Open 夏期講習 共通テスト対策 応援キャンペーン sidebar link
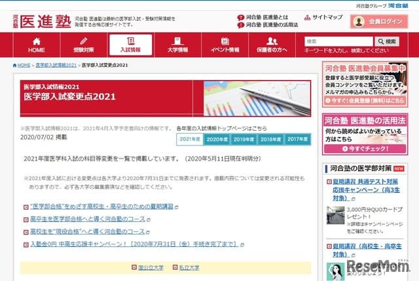The width and height of the screenshot is (419, 281). pyautogui.click(x=366, y=190)
